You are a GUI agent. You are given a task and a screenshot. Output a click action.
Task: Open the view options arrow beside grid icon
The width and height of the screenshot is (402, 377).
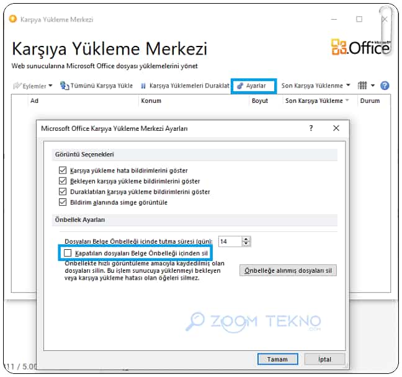coord(372,86)
